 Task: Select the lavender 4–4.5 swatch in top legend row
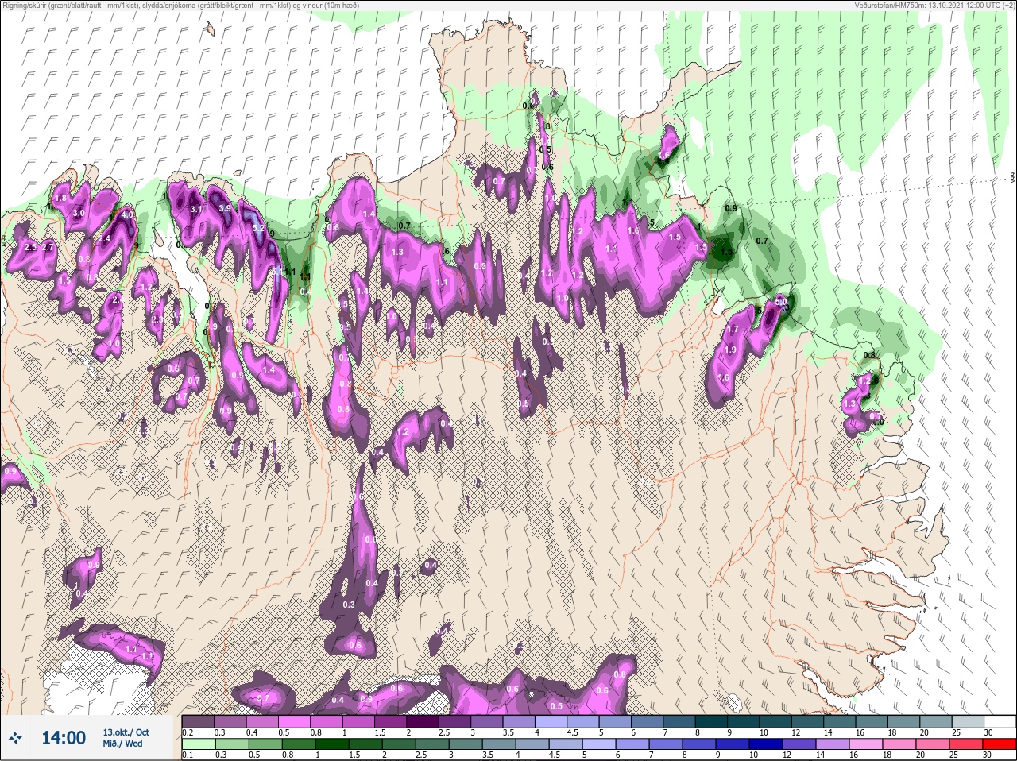click(551, 721)
